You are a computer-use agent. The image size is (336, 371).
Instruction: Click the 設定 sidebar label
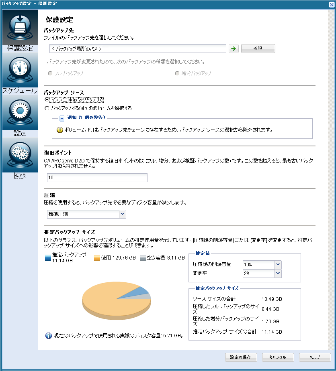pyautogui.click(x=20, y=133)
